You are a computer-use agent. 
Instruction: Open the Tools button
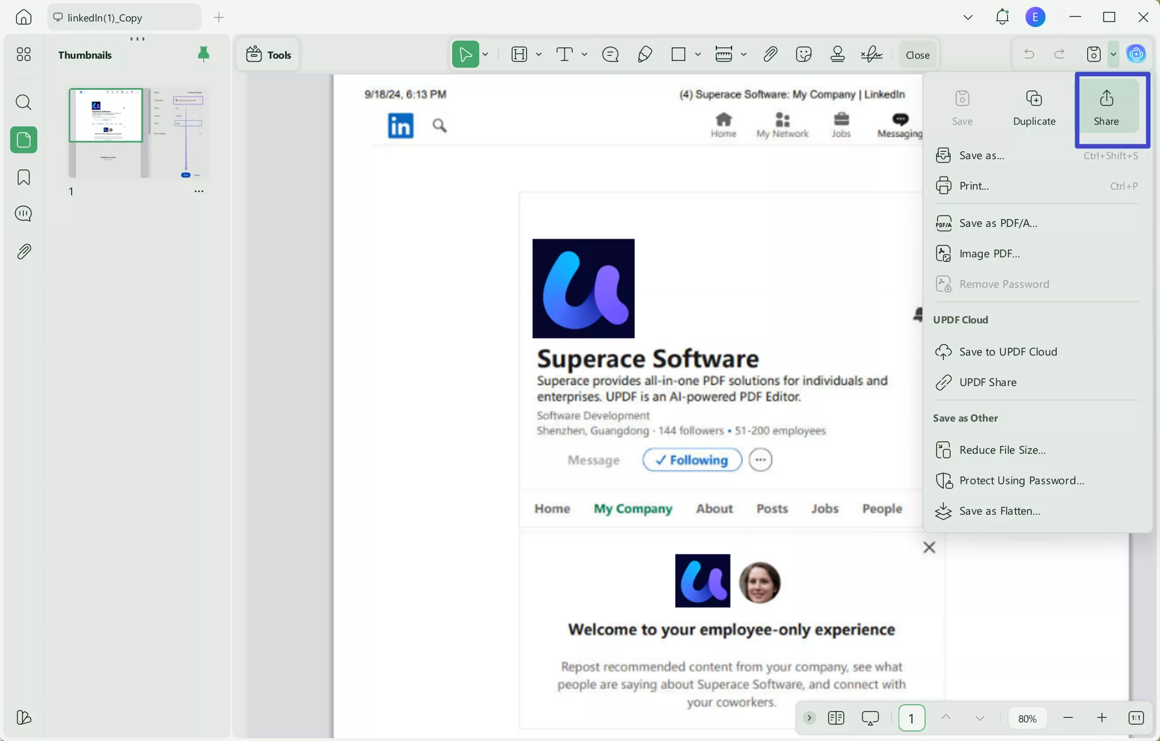coord(269,55)
